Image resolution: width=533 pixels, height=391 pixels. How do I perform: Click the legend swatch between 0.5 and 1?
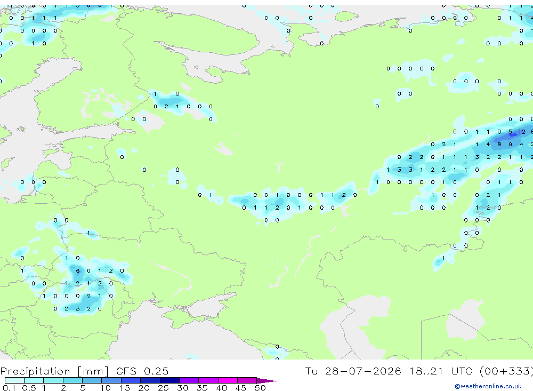(x=34, y=380)
